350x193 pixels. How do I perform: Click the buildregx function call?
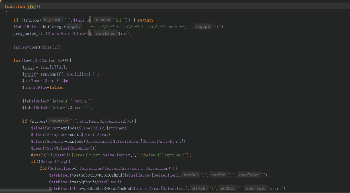[x=54, y=27]
